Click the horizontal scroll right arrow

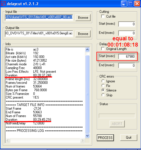click(82, 140)
